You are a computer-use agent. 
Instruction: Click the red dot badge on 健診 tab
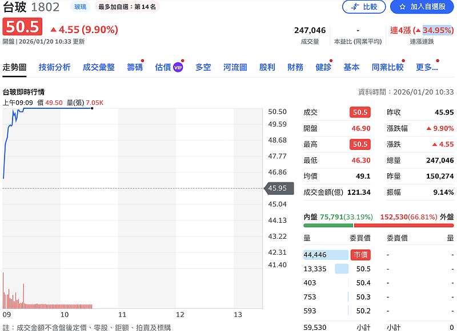click(x=331, y=61)
